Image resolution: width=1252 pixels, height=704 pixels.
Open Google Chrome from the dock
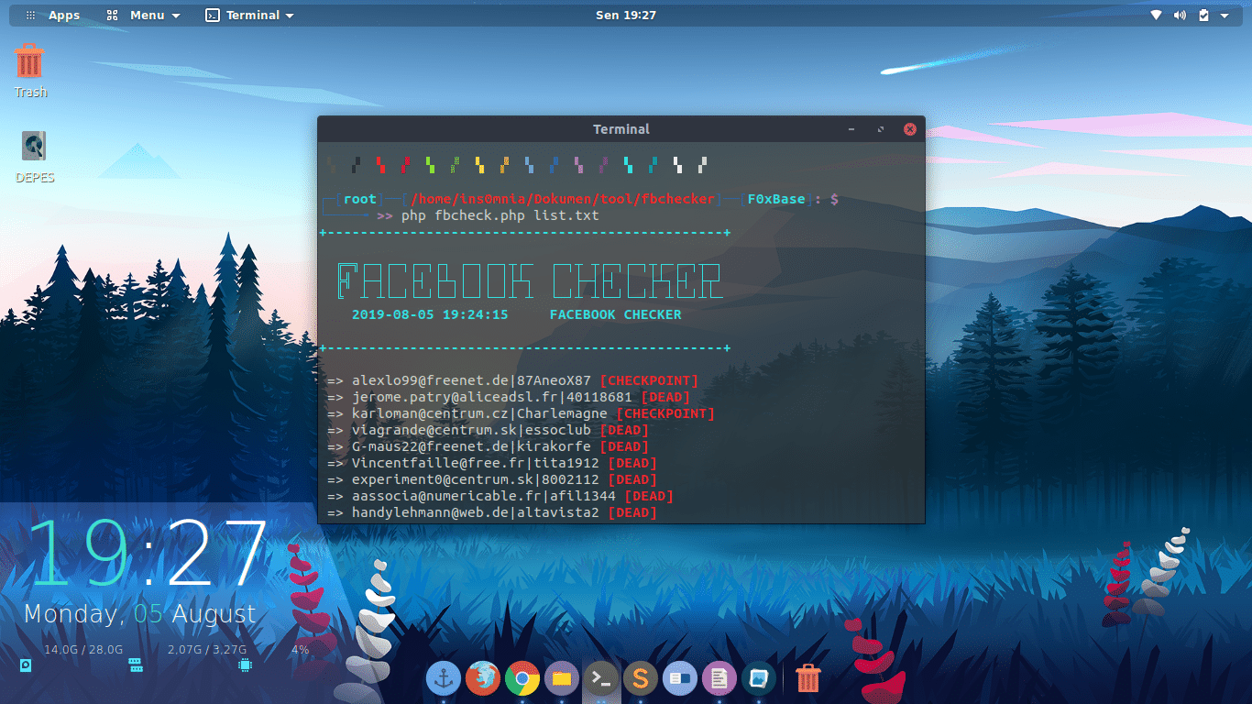522,678
